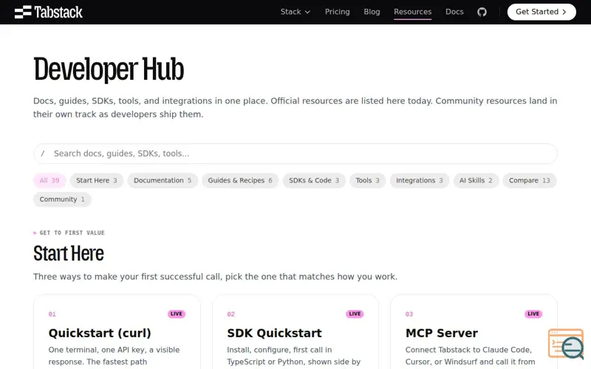This screenshot has height=369, width=591.
Task: Focus the Search docs, guides input
Action: pos(295,154)
